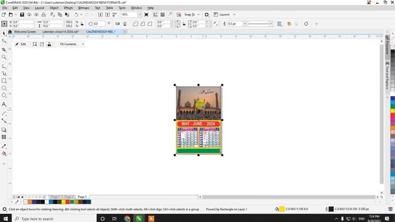Select the Drop Shadow tool
This screenshot has height=222, width=395.
[x=4, y=130]
